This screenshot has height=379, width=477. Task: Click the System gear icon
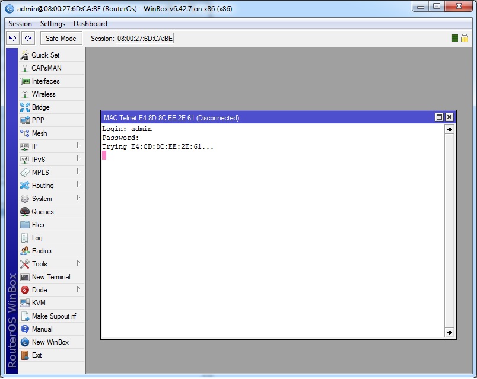[25, 199]
